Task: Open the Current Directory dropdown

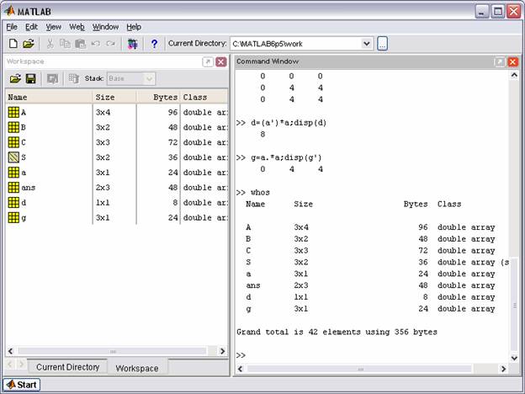Action: 367,44
